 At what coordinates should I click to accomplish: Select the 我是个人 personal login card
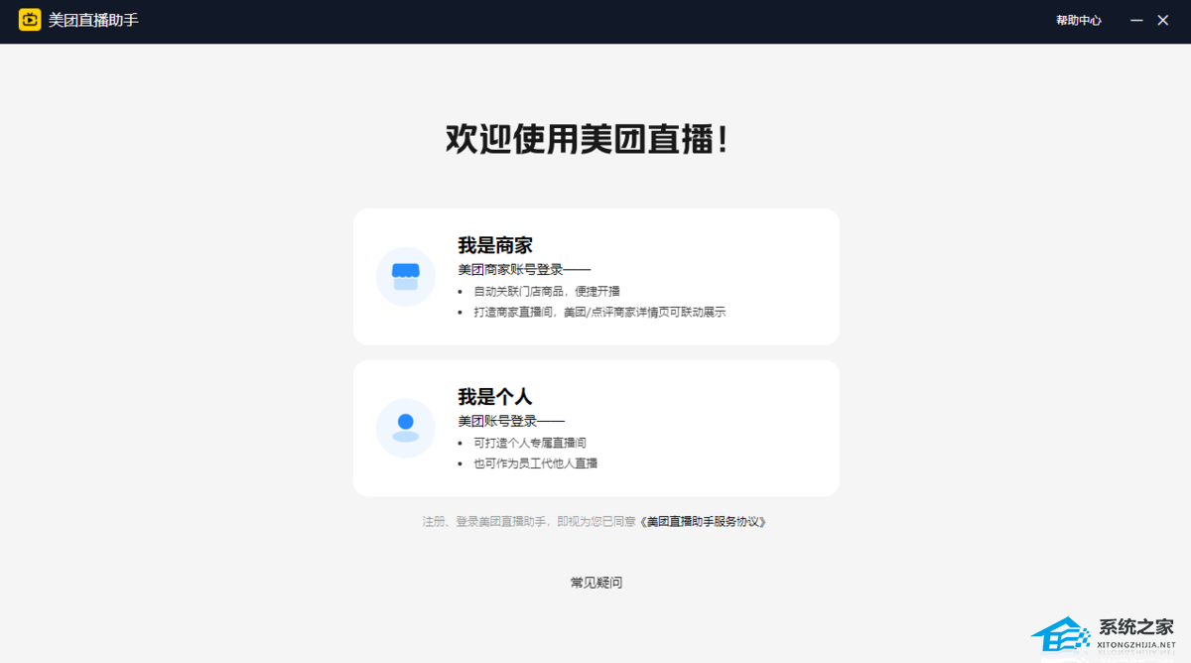point(596,428)
